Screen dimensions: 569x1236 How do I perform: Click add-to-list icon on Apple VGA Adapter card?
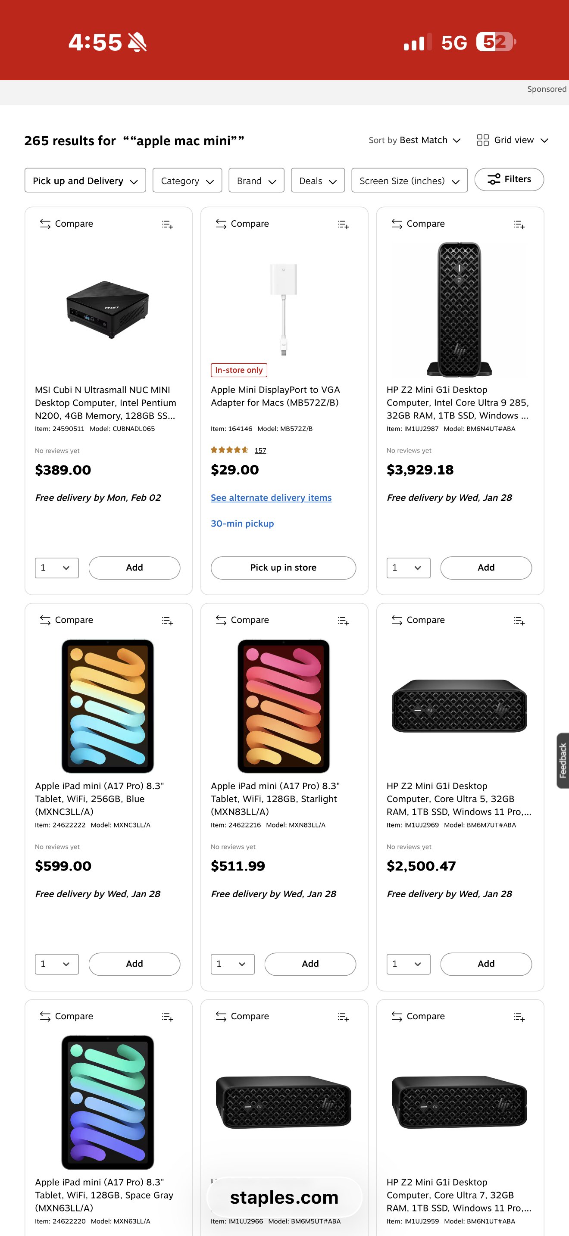tap(343, 225)
